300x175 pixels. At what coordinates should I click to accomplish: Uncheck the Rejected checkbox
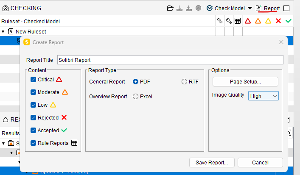[33, 118]
